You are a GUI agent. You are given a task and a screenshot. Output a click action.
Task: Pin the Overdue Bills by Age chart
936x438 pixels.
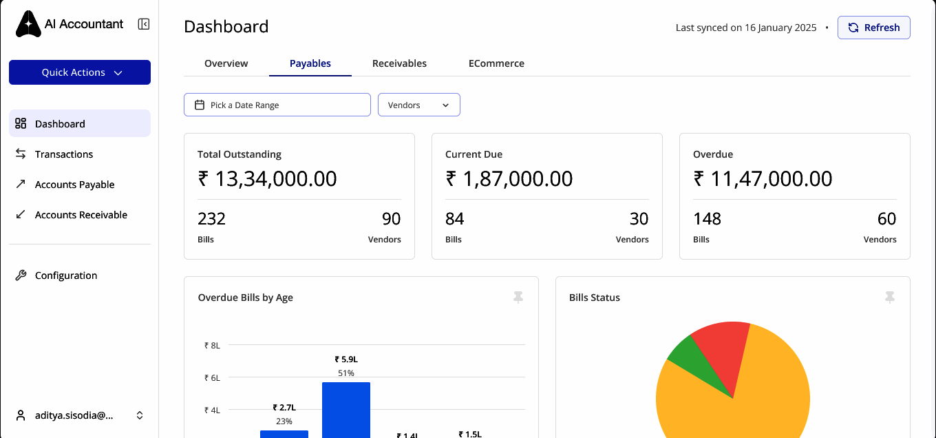[x=518, y=297]
